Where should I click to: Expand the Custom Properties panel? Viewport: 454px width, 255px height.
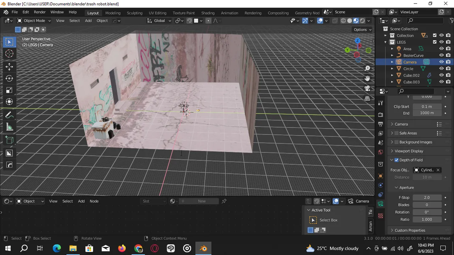[x=392, y=231]
